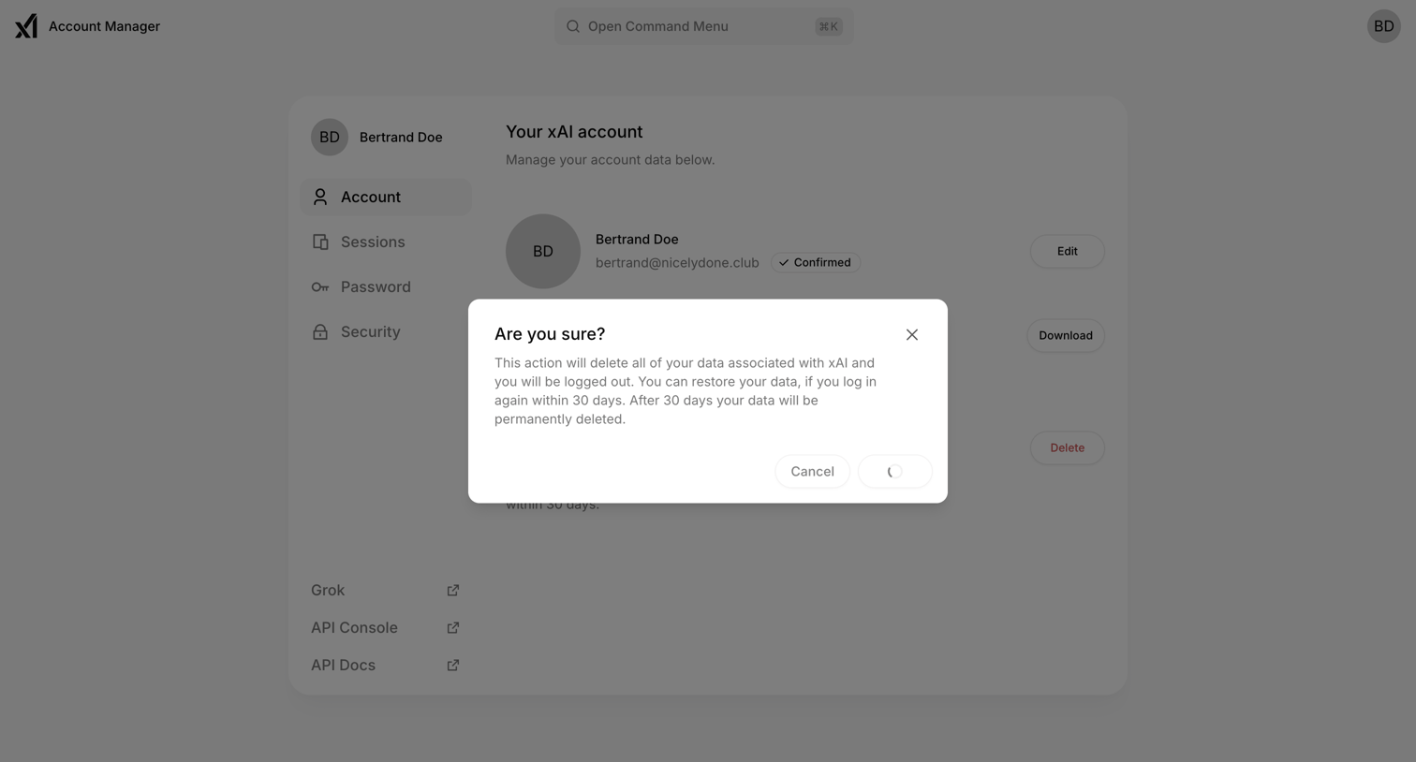Click the Account Manager title
This screenshot has height=762, width=1416.
click(104, 26)
